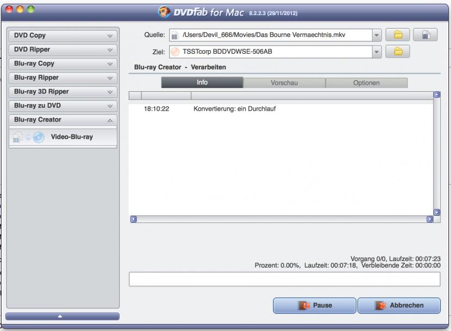This screenshot has width=451, height=331.
Task: Click the Video-Blu-ray disc icon
Action: pos(39,137)
